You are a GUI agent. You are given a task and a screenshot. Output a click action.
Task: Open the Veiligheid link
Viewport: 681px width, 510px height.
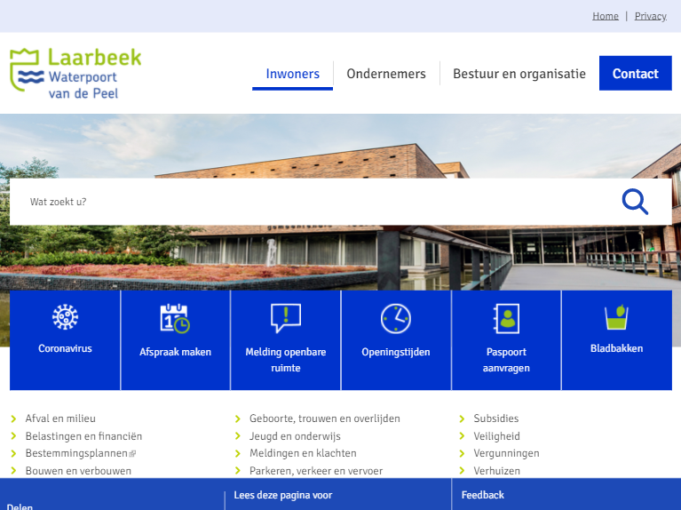496,436
